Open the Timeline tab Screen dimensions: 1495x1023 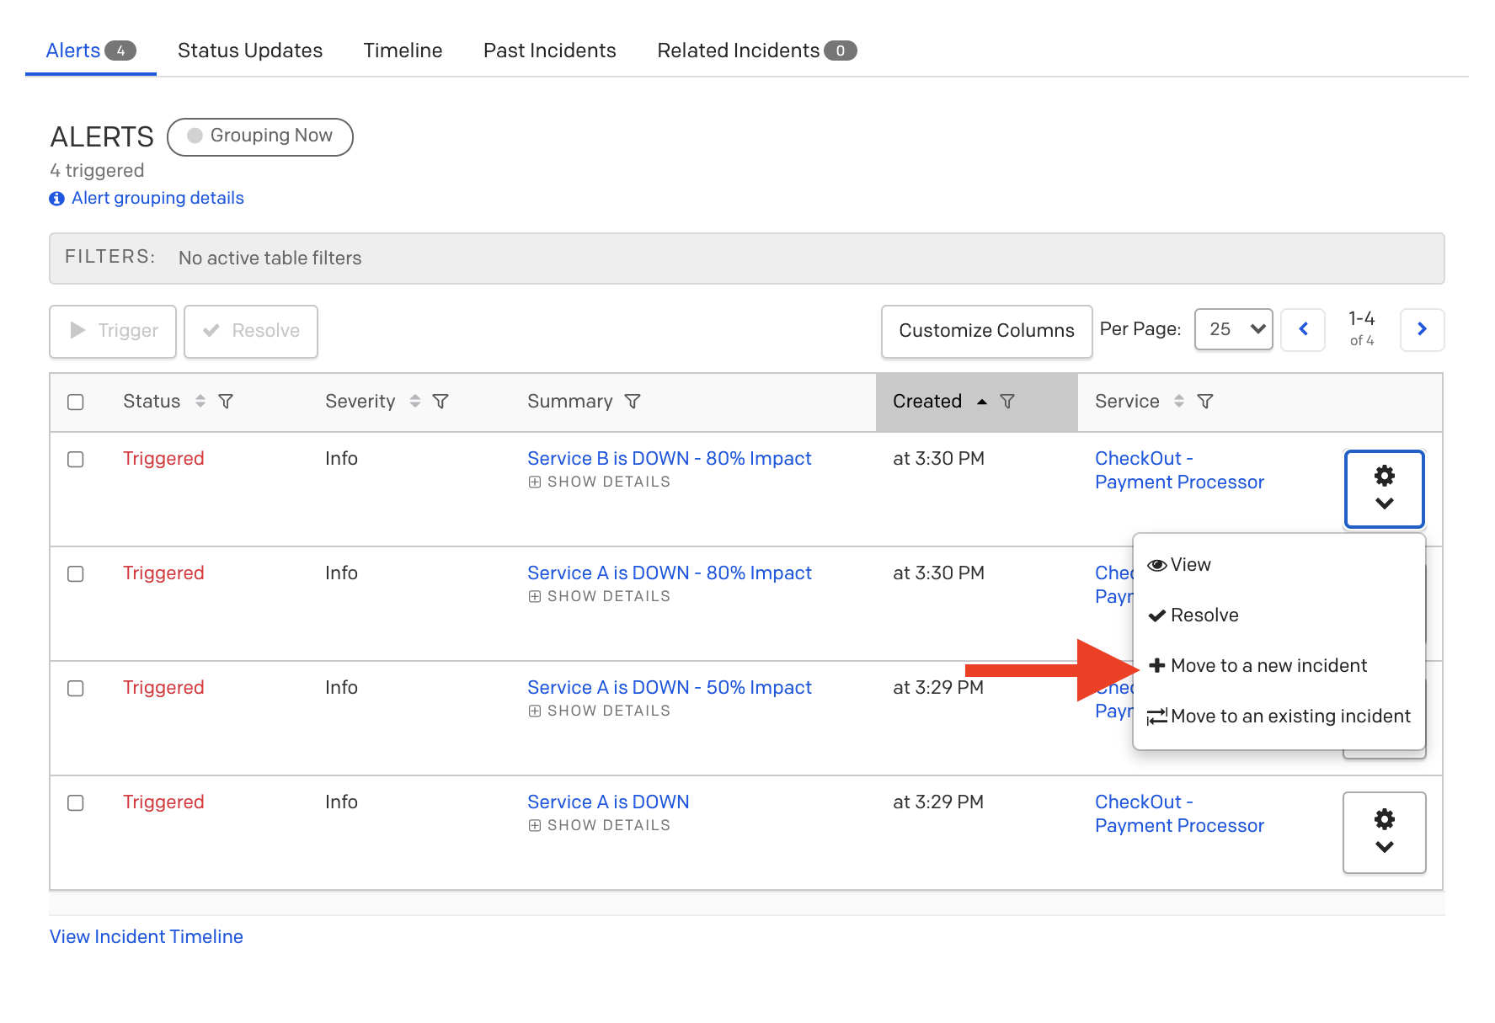403,51
